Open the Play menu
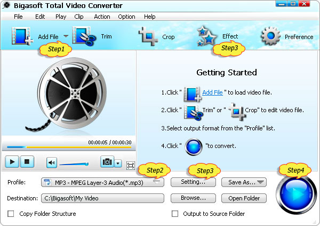 click(x=61, y=17)
